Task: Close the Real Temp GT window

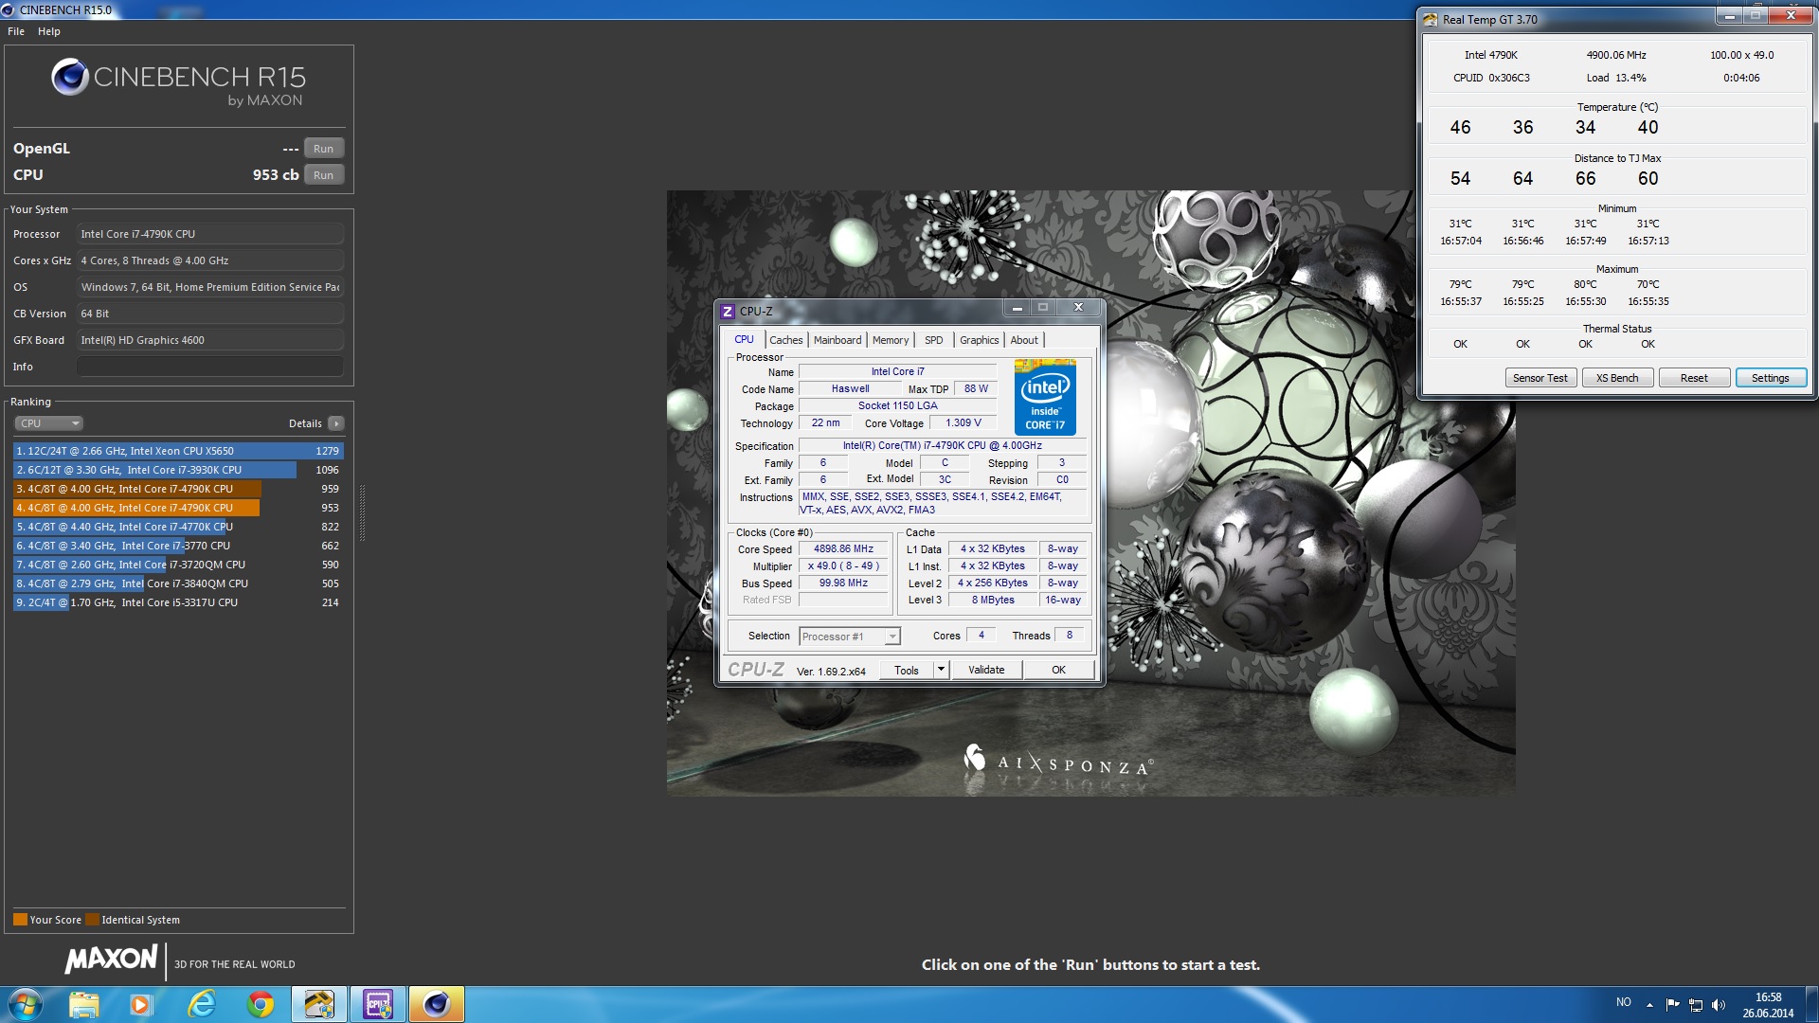Action: [1791, 16]
